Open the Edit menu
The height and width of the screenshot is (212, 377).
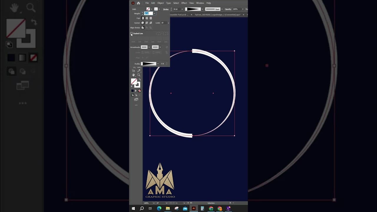[x=153, y=3]
